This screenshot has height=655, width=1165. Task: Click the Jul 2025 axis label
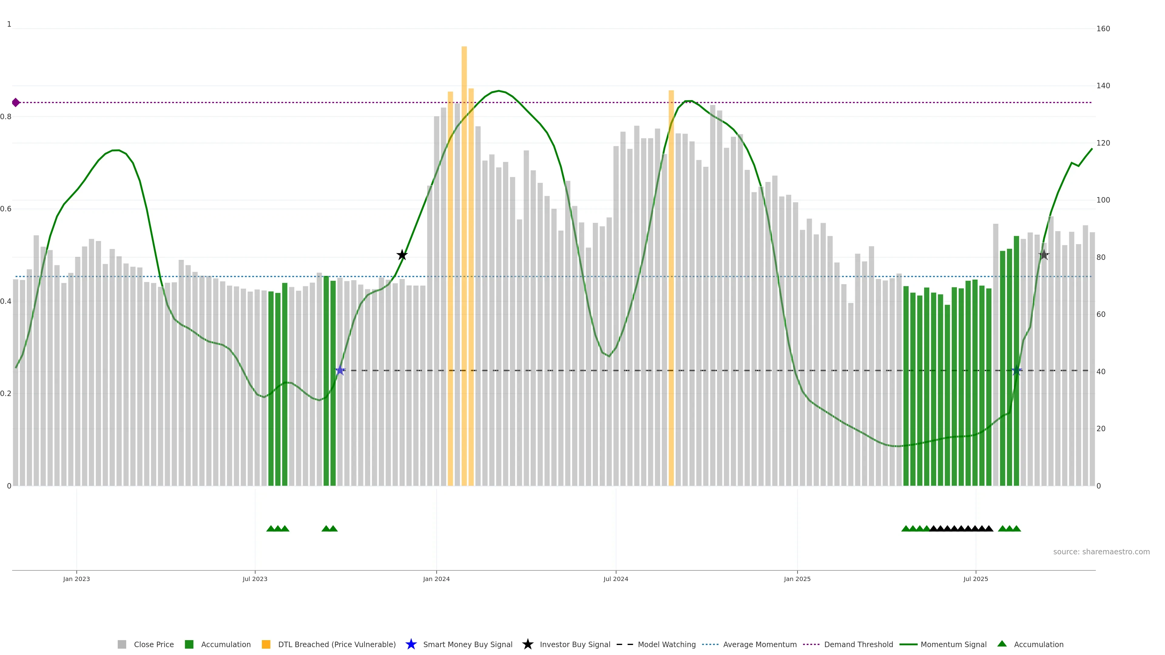975,579
